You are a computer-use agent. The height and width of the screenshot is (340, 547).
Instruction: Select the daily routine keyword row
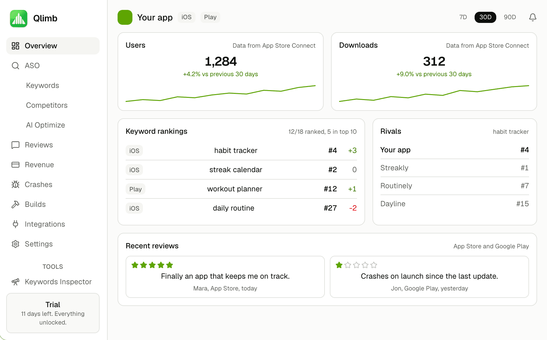click(x=241, y=208)
